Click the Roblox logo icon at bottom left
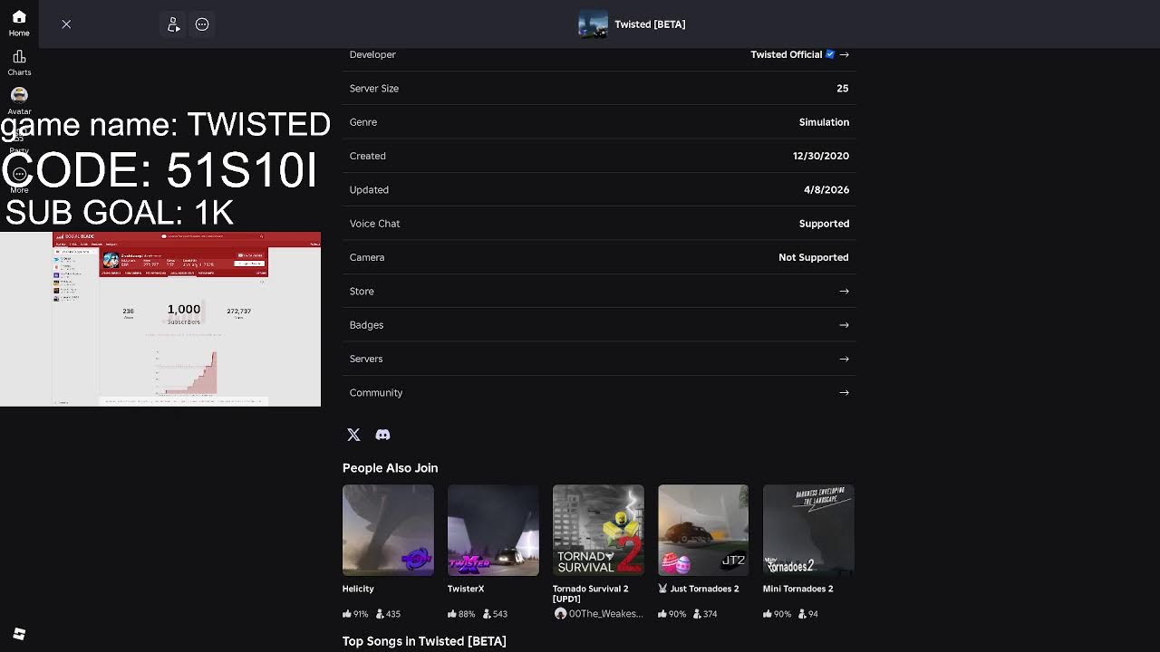 [19, 634]
